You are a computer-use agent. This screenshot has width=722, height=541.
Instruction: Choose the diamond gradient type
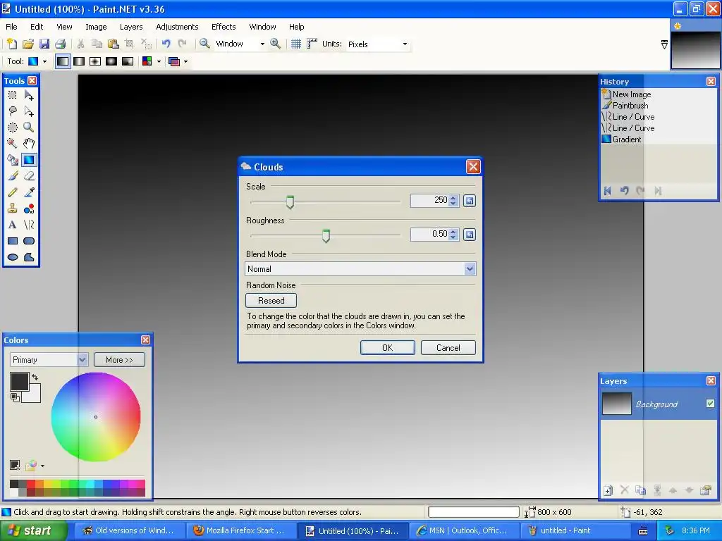(95, 61)
